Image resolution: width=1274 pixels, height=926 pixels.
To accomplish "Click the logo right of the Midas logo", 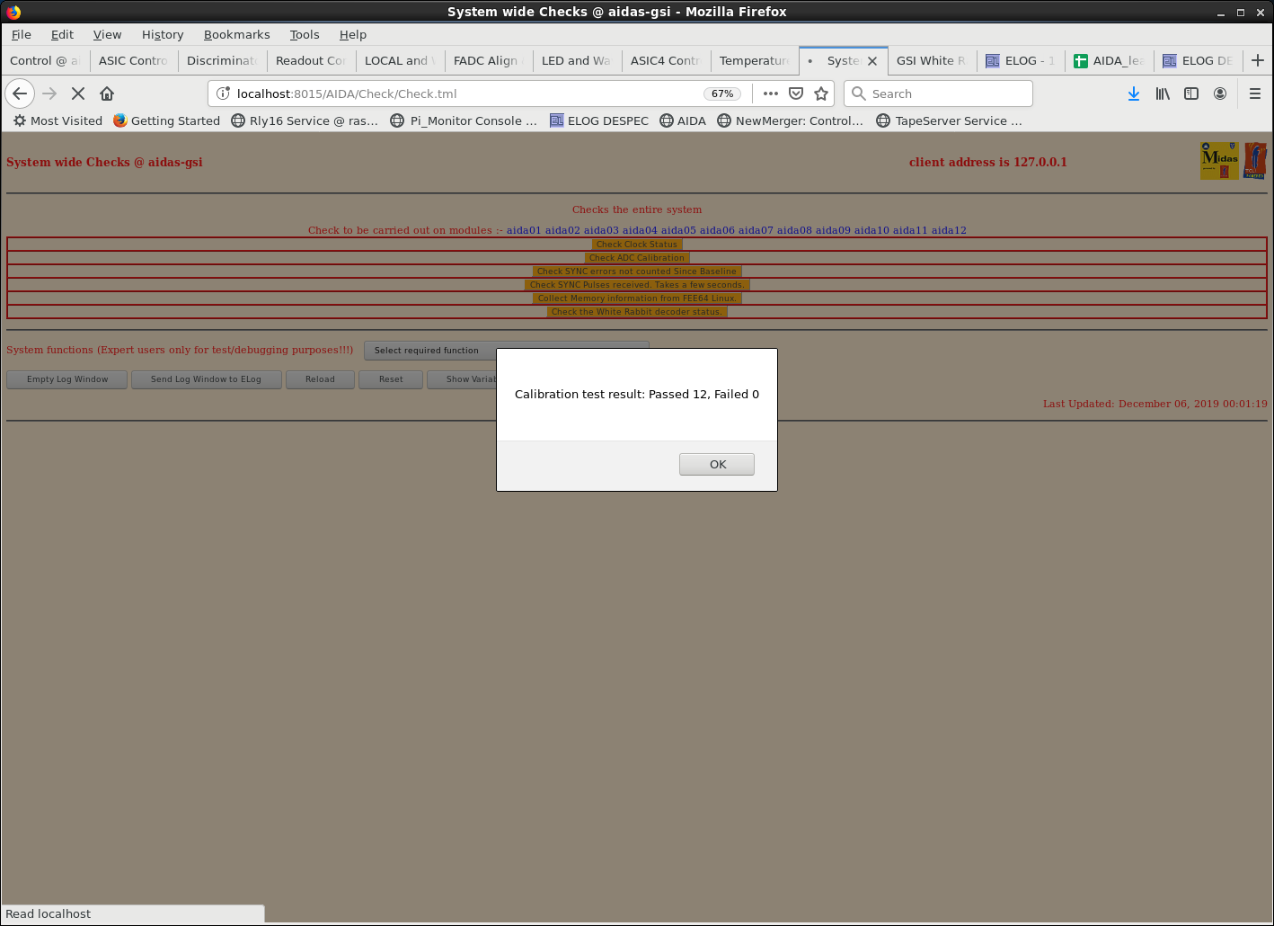I will (1255, 161).
